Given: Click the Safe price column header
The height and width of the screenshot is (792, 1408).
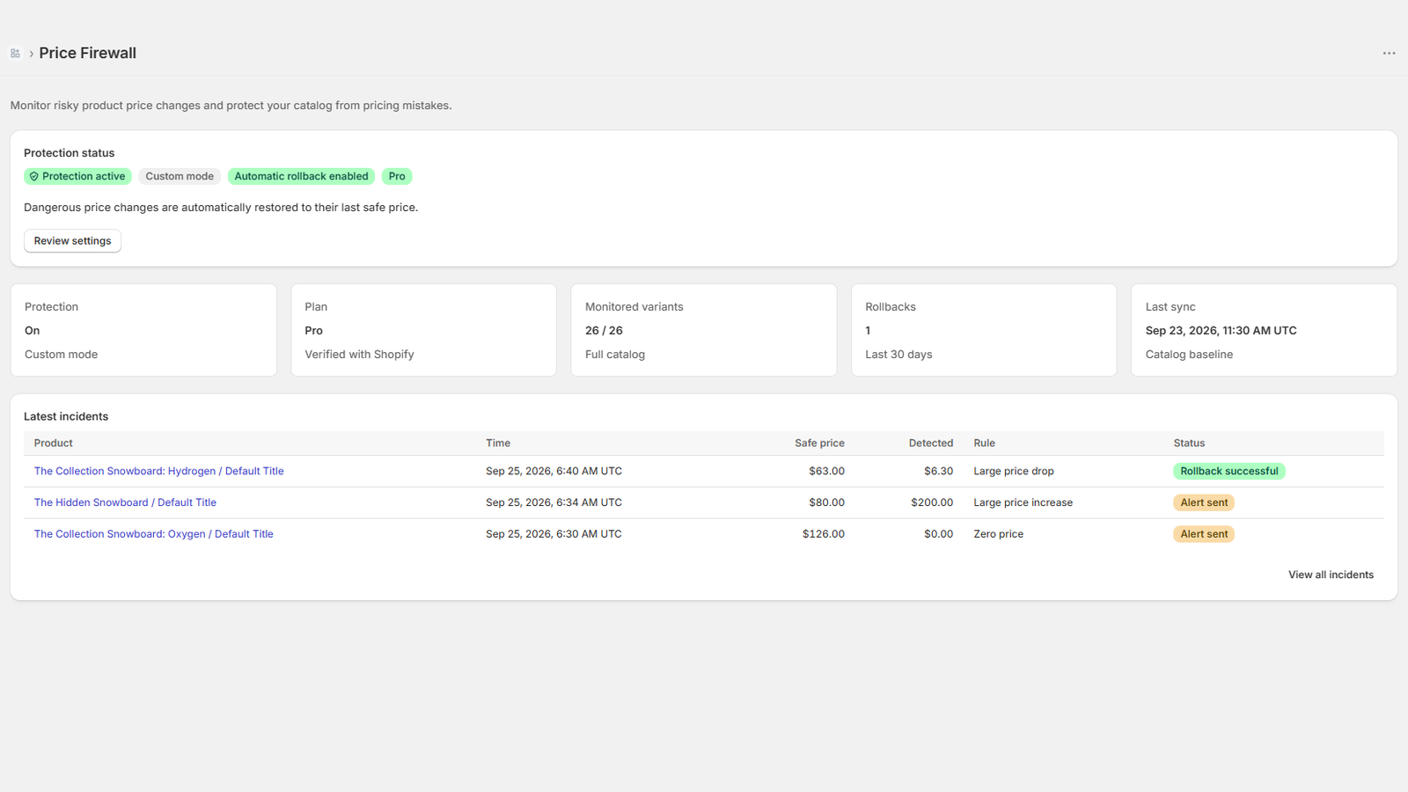Looking at the screenshot, I should click(x=819, y=444).
